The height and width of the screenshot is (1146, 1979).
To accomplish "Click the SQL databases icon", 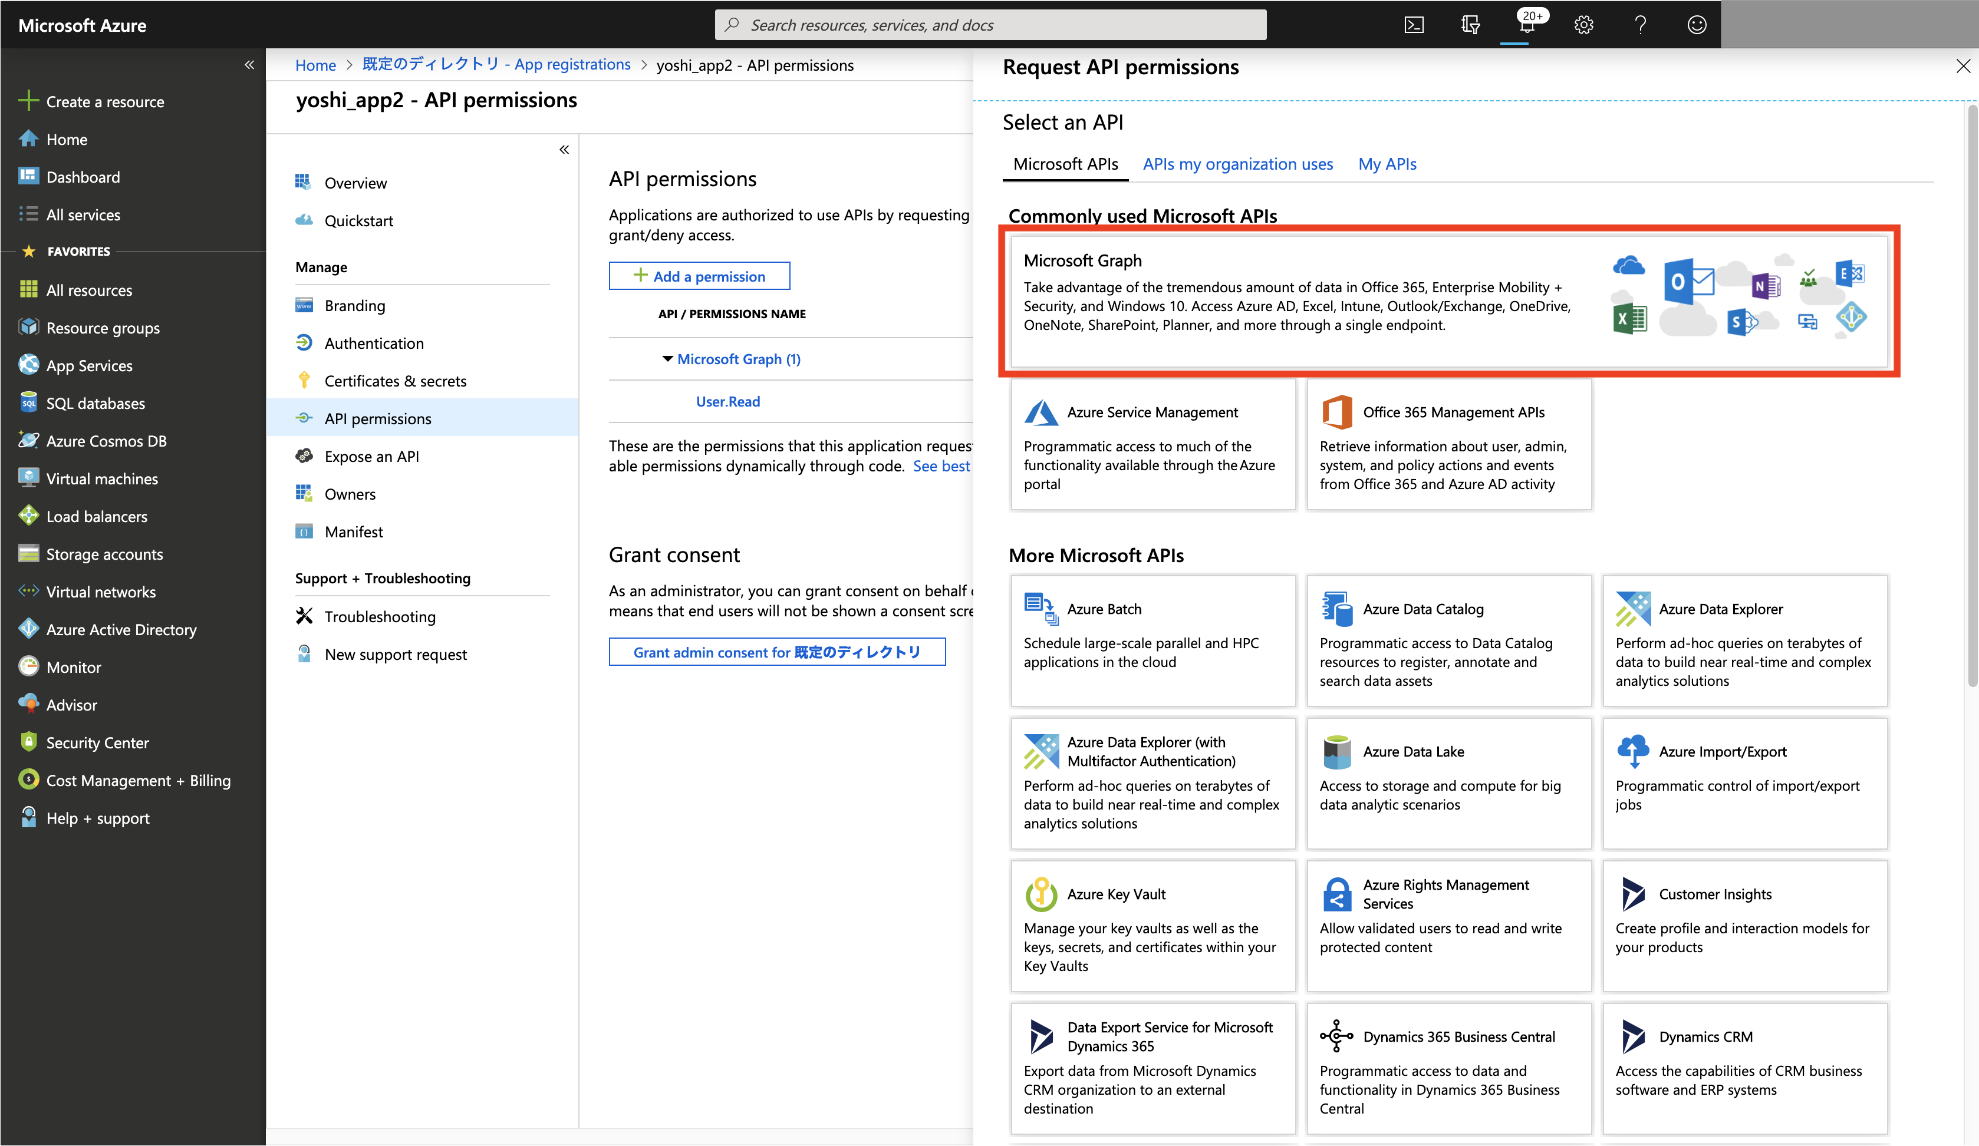I will click(x=28, y=402).
